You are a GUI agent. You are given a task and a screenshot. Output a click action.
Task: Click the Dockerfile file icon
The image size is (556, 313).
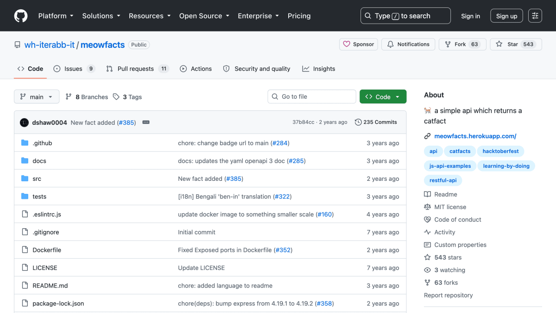(x=25, y=250)
